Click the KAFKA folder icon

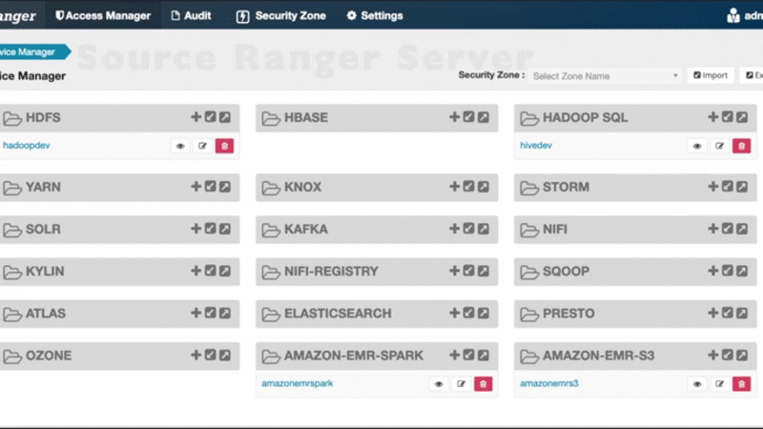[x=271, y=230]
